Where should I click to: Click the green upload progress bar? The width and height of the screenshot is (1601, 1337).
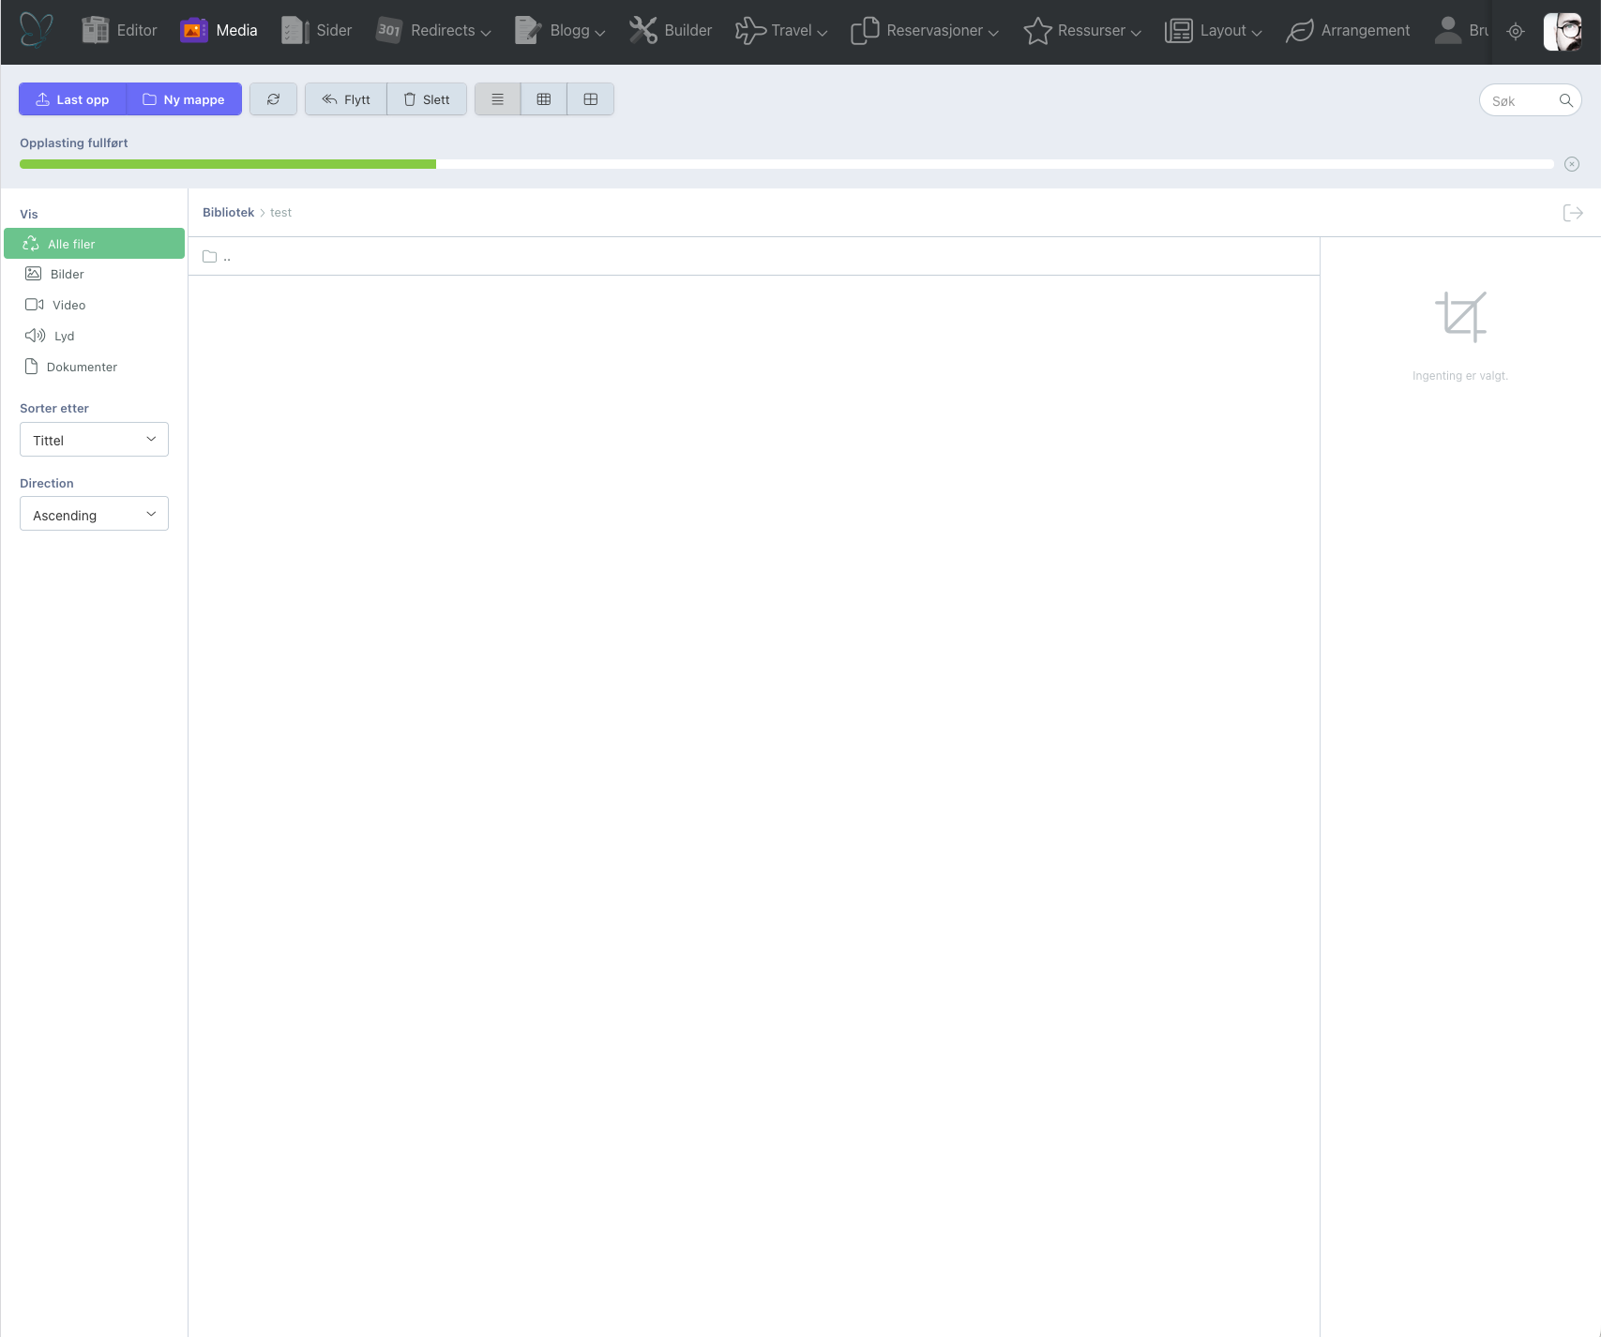pyautogui.click(x=228, y=164)
